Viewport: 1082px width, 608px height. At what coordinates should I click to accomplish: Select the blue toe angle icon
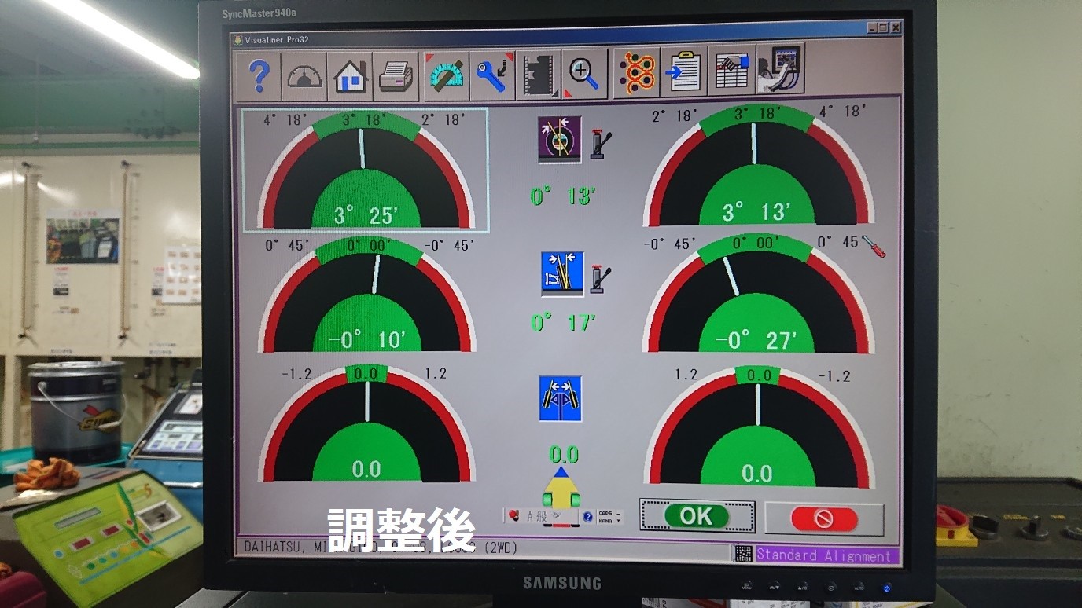tap(560, 397)
